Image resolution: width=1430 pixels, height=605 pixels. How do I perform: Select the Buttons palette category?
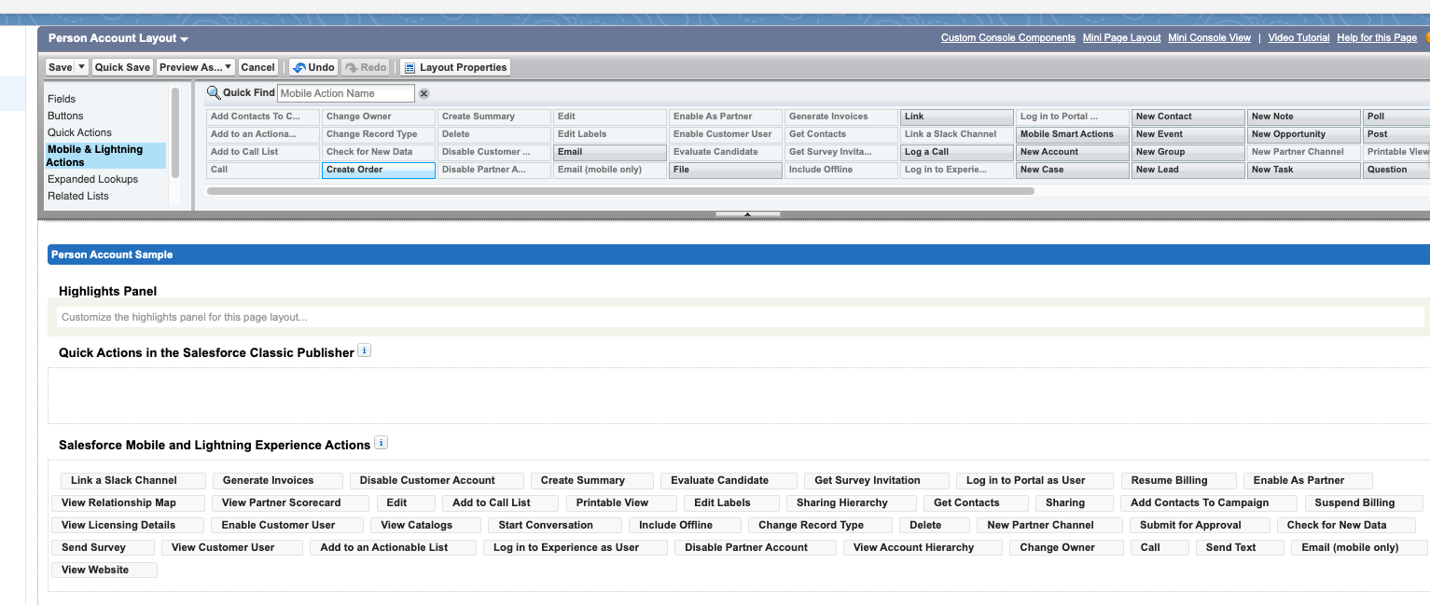[65, 116]
